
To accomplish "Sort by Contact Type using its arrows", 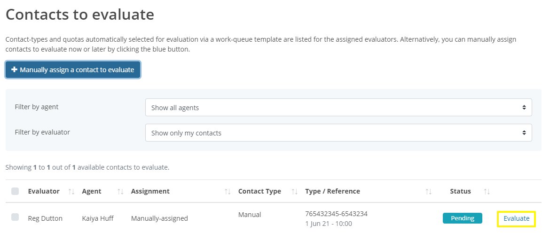I will [294, 191].
